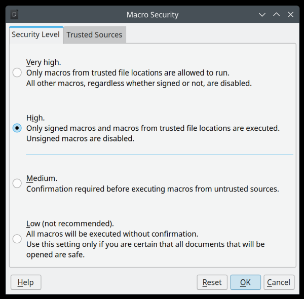
Task: Click the Reset button
Action: pyautogui.click(x=212, y=282)
